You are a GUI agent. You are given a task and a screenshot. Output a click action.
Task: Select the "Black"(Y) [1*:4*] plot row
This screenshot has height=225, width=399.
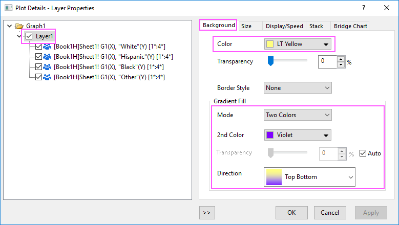tap(109, 67)
